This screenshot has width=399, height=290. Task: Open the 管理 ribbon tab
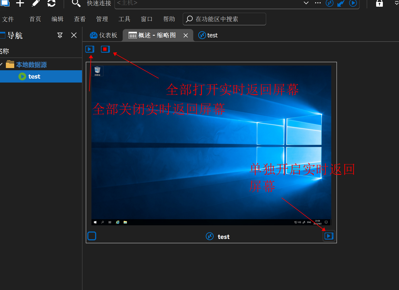point(102,19)
